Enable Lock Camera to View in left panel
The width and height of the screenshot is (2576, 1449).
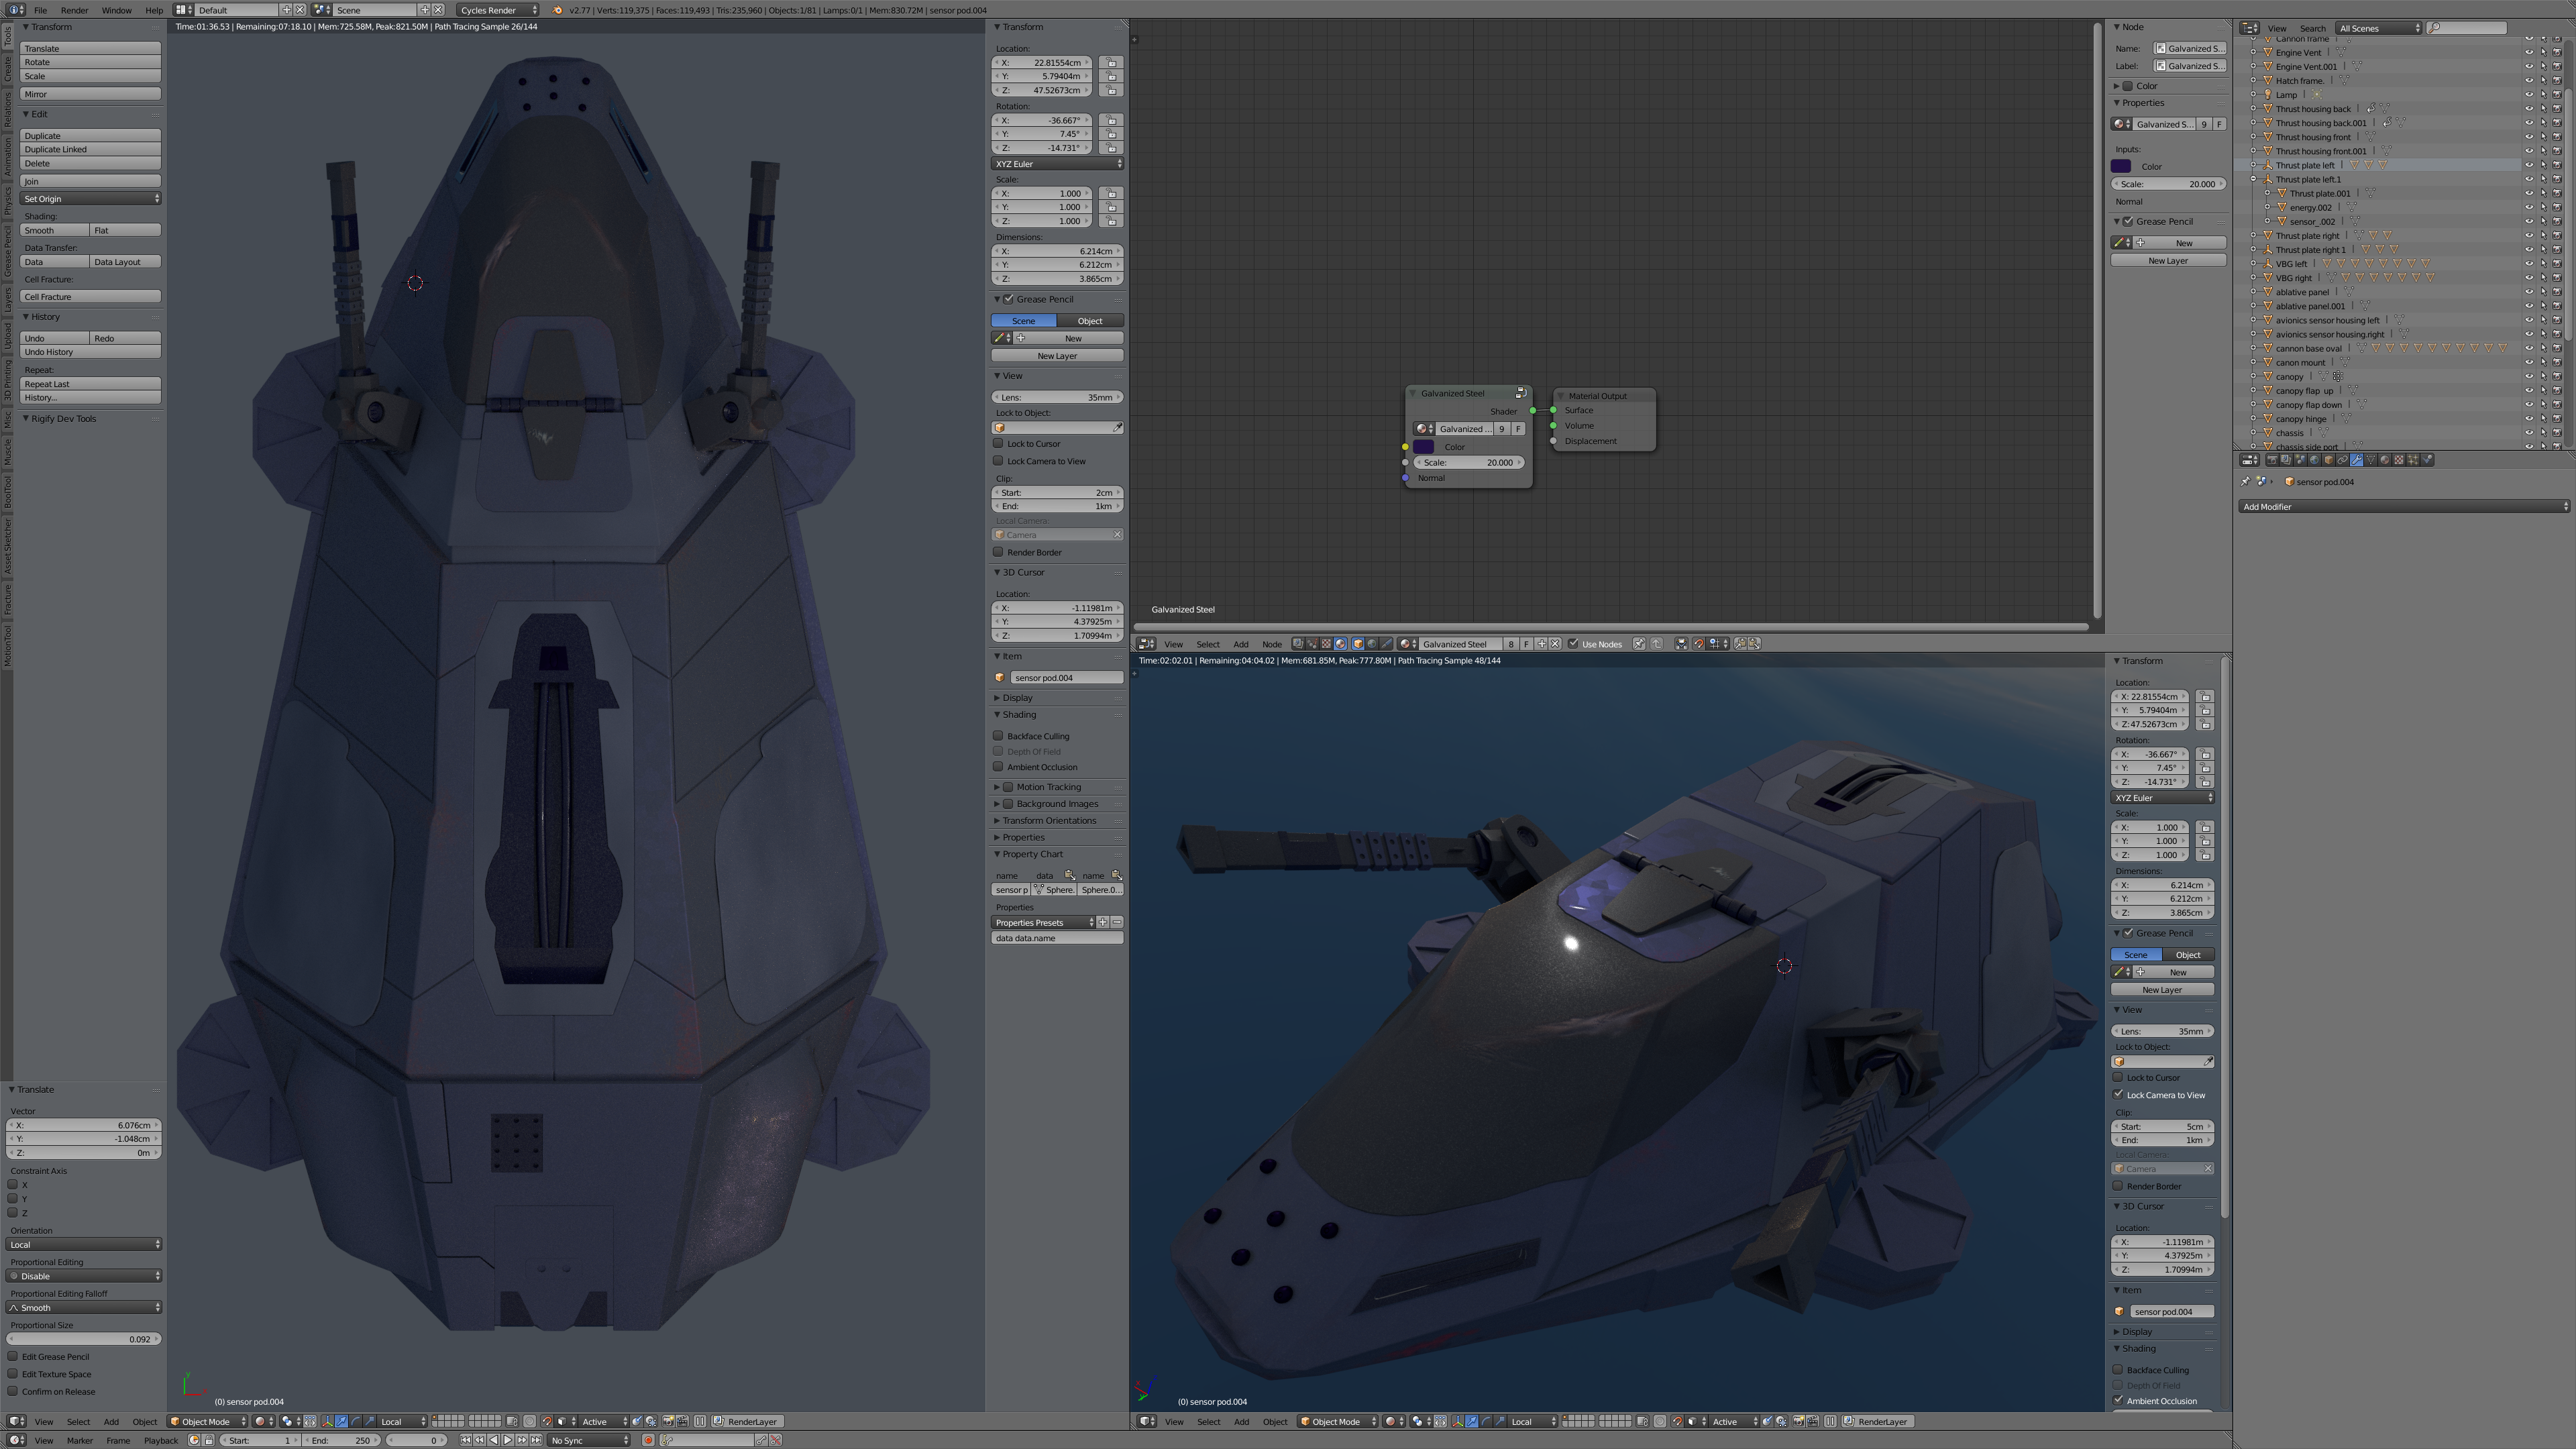point(998,461)
